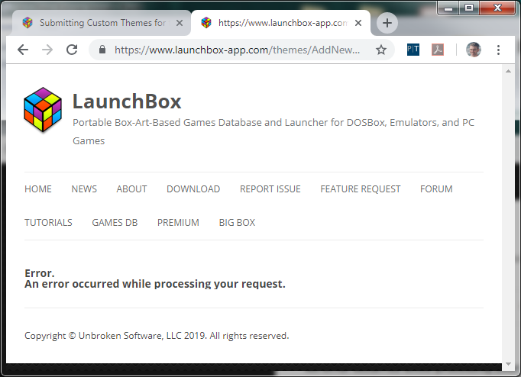Minimize the Chrome window

(x=448, y=8)
